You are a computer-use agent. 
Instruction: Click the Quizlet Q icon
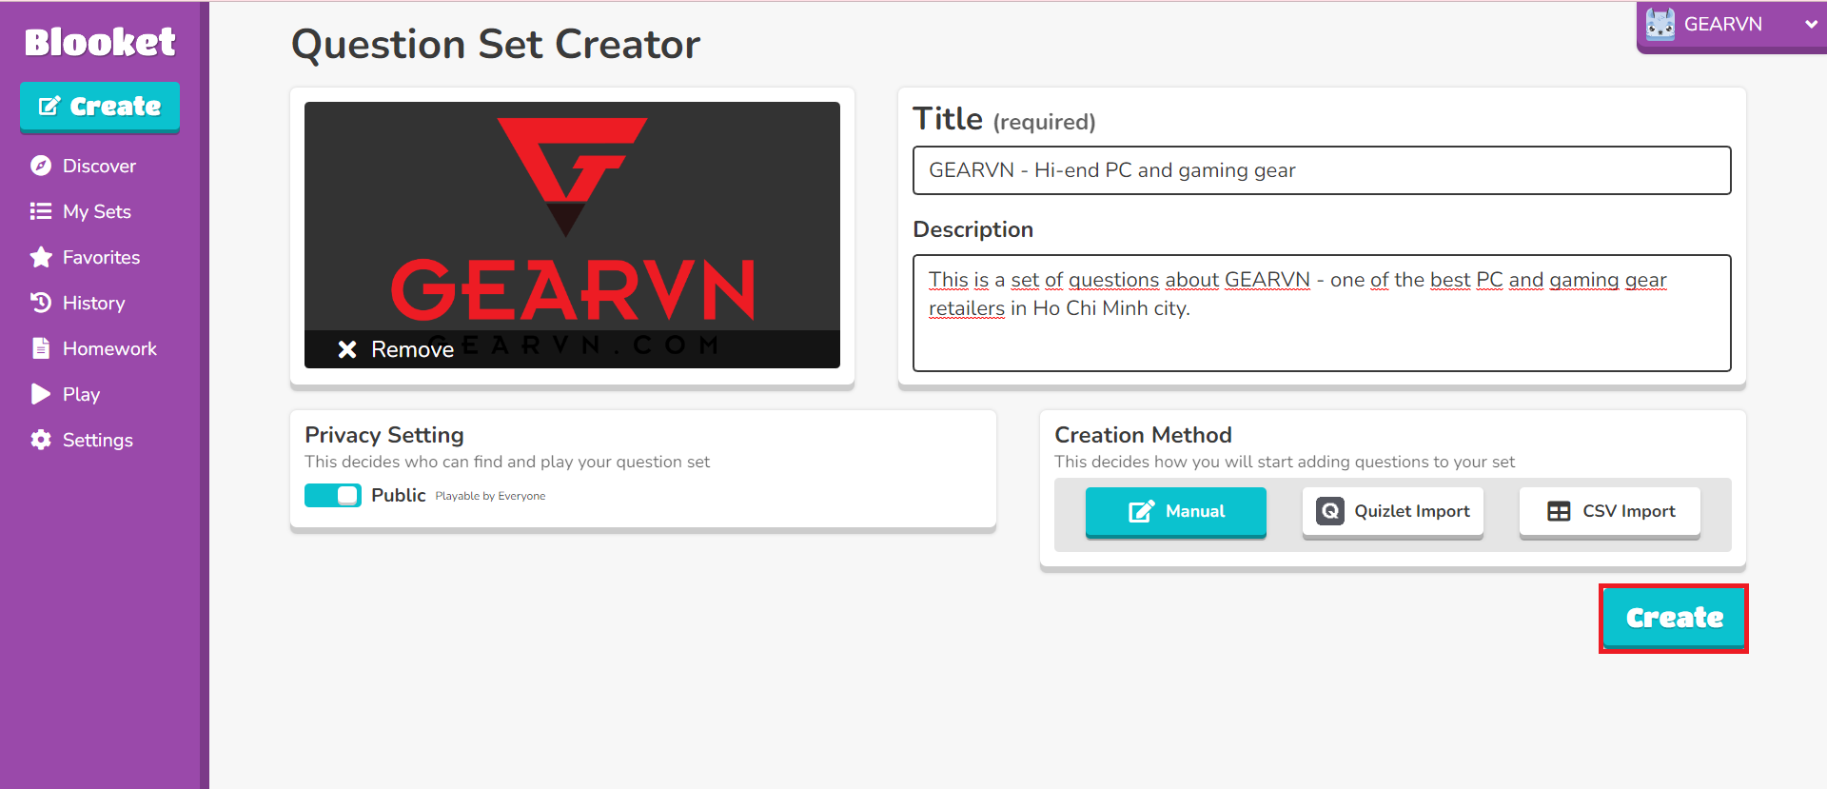pyautogui.click(x=1330, y=511)
